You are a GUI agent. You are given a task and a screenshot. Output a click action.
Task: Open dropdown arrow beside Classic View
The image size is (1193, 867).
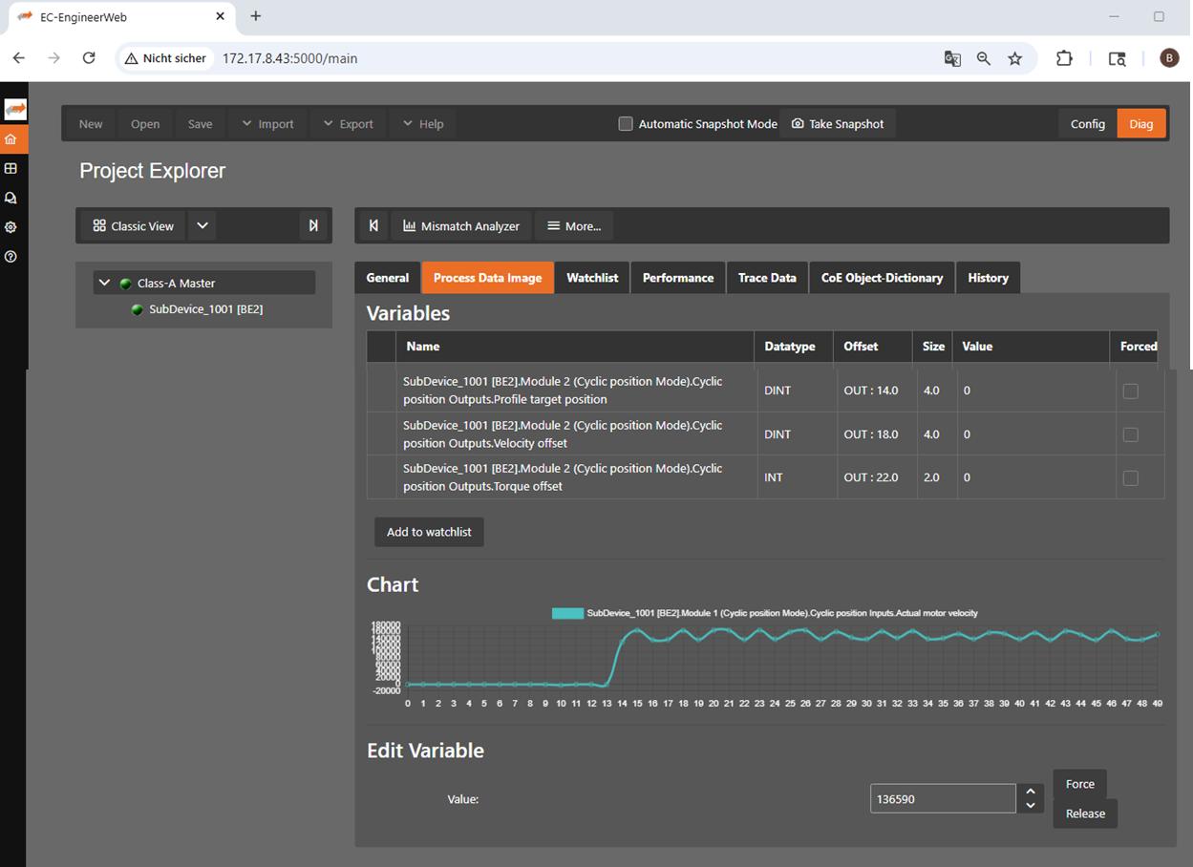[202, 226]
